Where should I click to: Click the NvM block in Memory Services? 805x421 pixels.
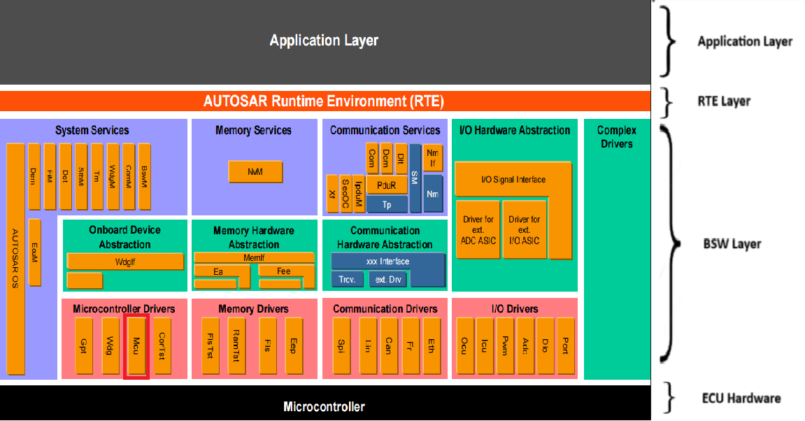point(255,171)
